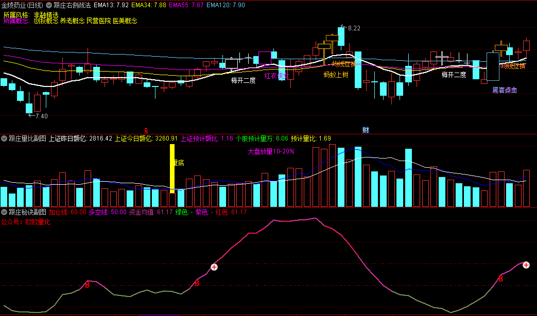Click the 医美概念 concept tag
The image size is (537, 316).
pos(125,21)
